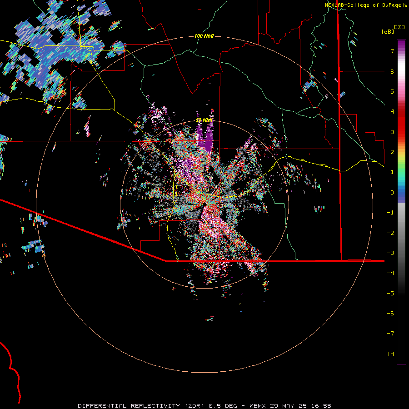Click the "0" value on the scale
Image resolution: width=409 pixels, height=409 pixels.
coord(392,193)
